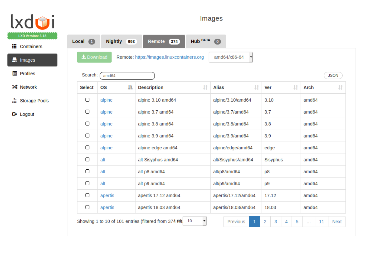This screenshot has height=260, width=390.
Task: Check the alpine 3.10 amd64 checkbox
Action: [87, 100]
